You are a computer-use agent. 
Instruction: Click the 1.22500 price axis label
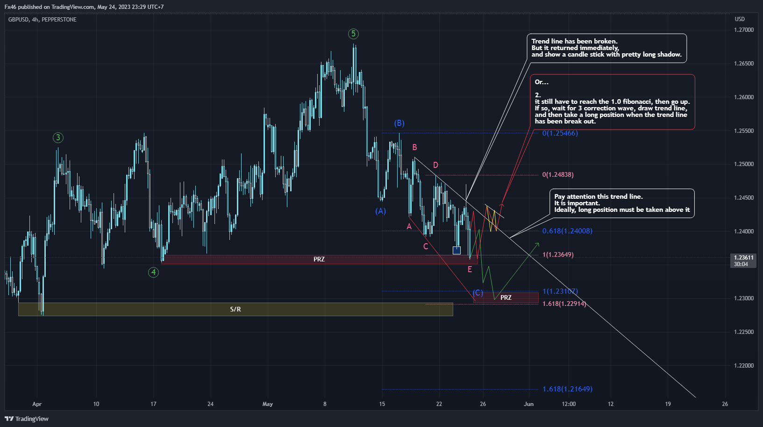tap(744, 332)
